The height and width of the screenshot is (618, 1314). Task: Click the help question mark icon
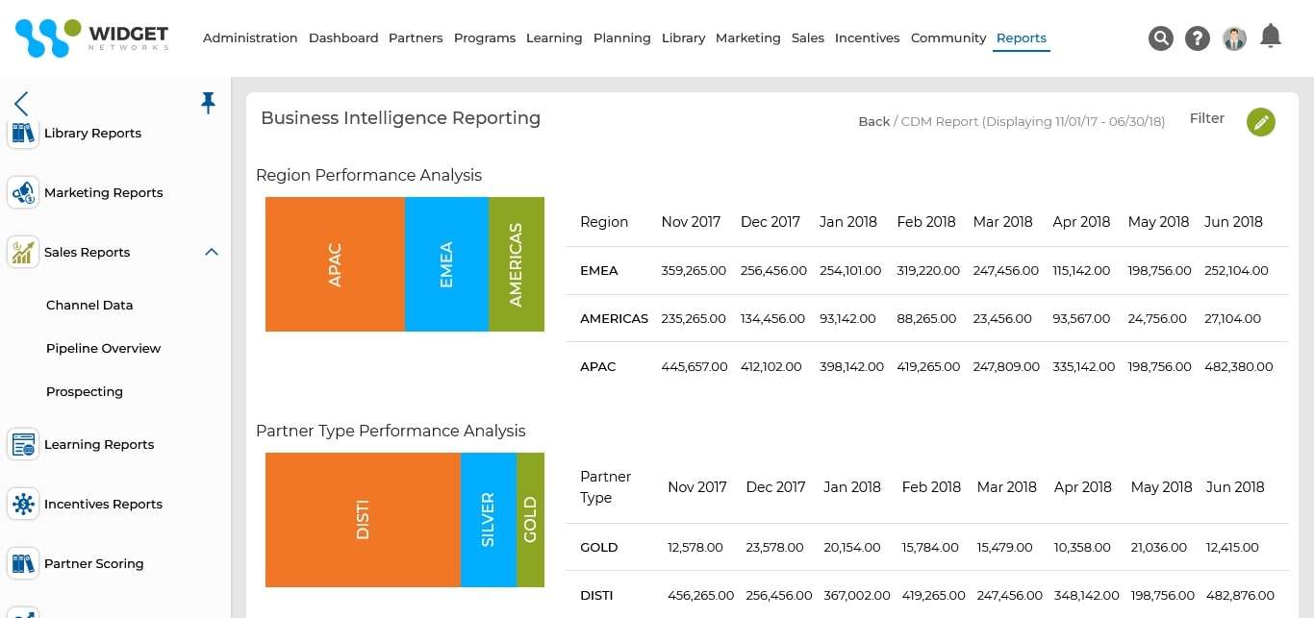1197,37
